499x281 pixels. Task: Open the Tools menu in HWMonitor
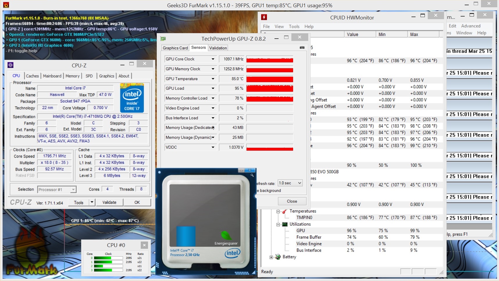tap(294, 26)
